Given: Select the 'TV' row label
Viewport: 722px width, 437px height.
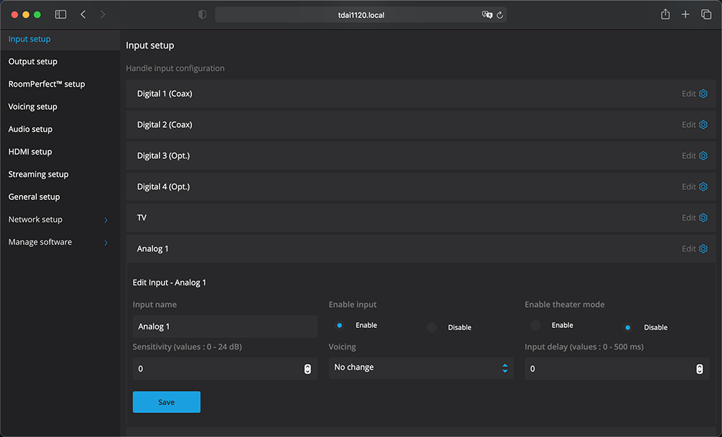Looking at the screenshot, I should click(x=142, y=217).
